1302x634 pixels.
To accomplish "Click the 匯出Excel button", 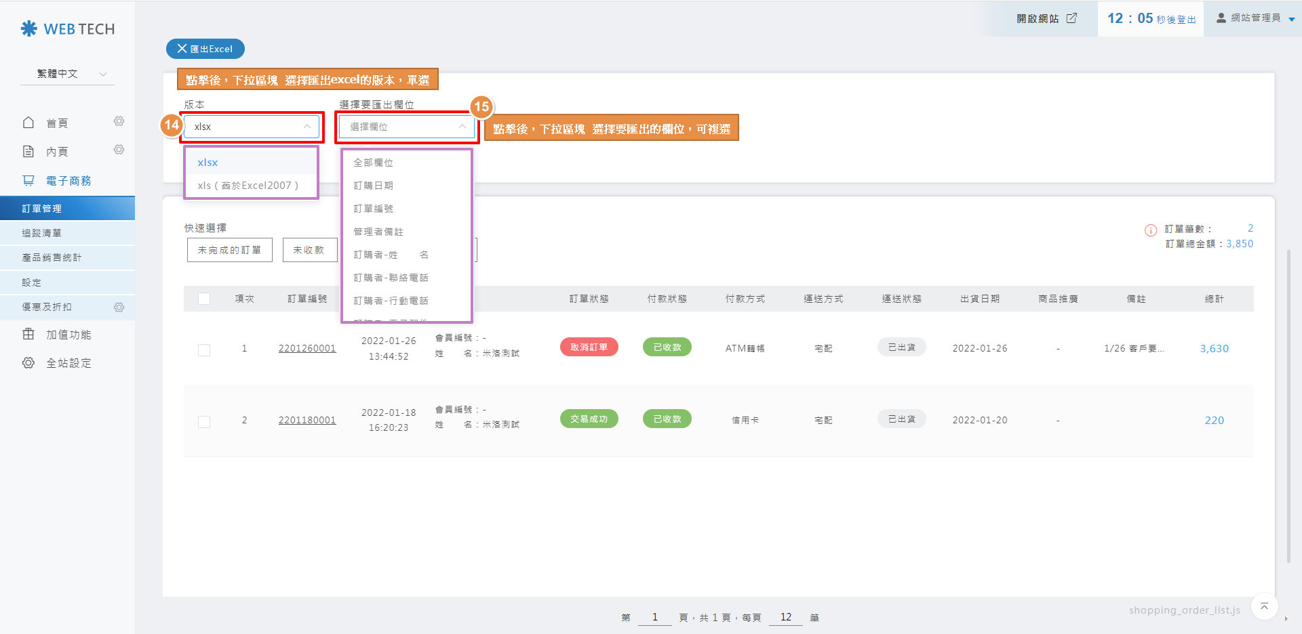I will click(x=205, y=49).
